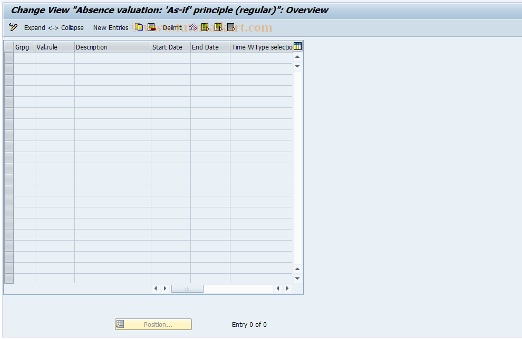
Task: Click the Delete entry icon
Action: (x=152, y=27)
